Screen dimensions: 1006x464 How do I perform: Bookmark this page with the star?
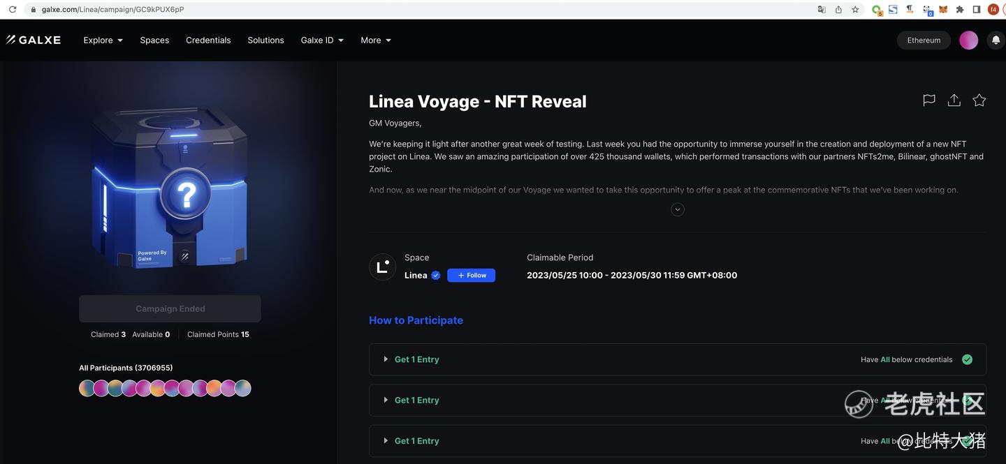(855, 10)
